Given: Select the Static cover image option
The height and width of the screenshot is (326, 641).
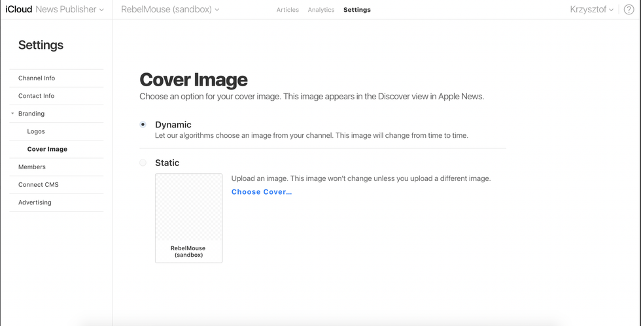Looking at the screenshot, I should click(x=143, y=163).
